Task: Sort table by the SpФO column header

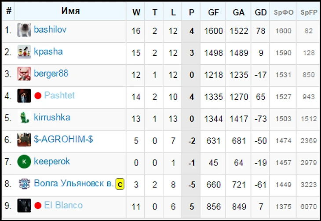Action: (x=284, y=12)
